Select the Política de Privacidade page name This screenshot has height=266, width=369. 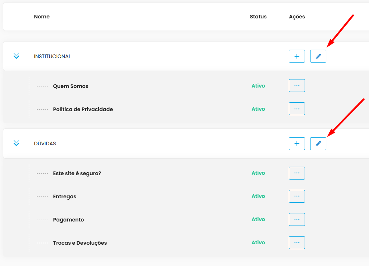(83, 109)
